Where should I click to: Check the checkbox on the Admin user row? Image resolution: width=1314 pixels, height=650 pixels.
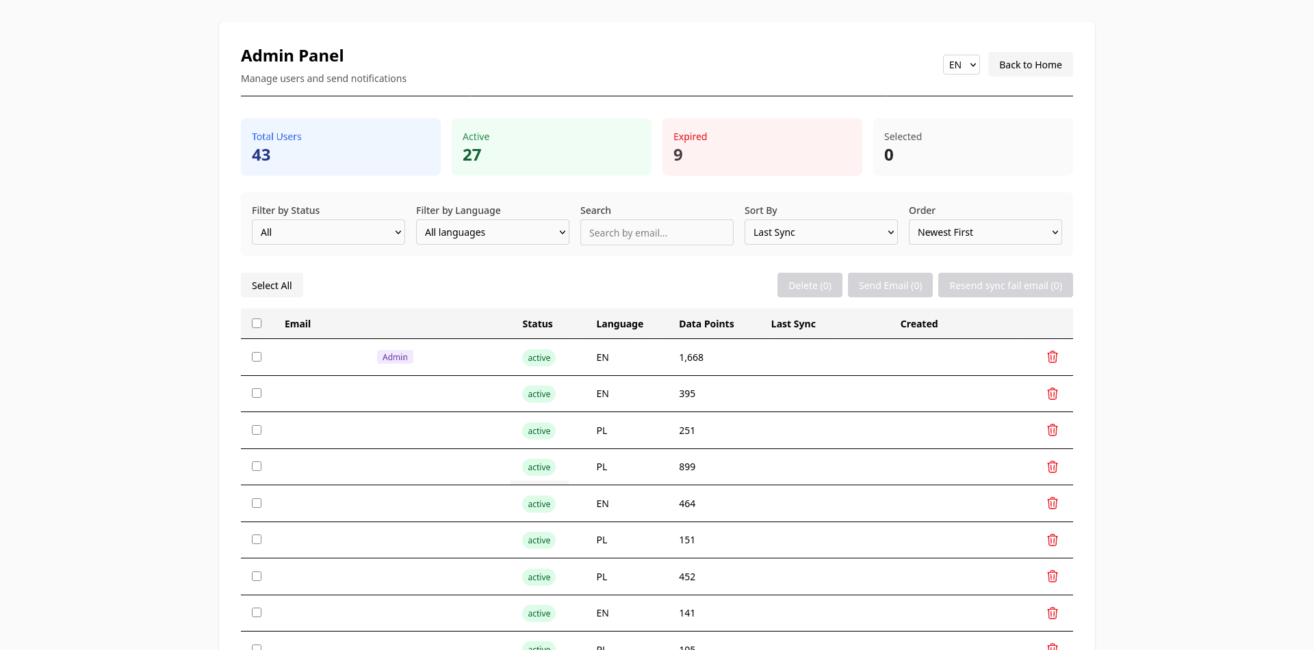(257, 356)
